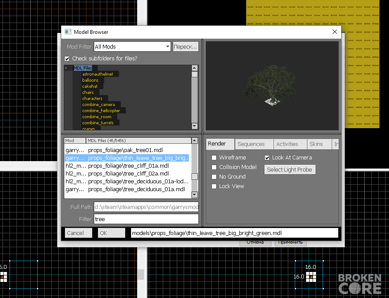
Task: Click the Full Path field
Action: click(x=146, y=207)
